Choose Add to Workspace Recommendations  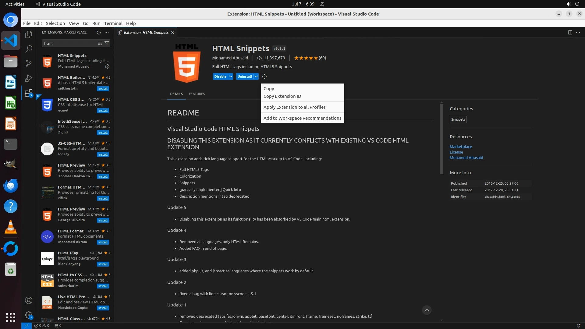[x=302, y=118]
